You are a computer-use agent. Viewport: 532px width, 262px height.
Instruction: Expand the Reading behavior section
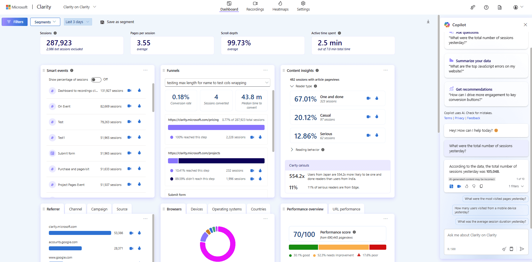[292, 150]
